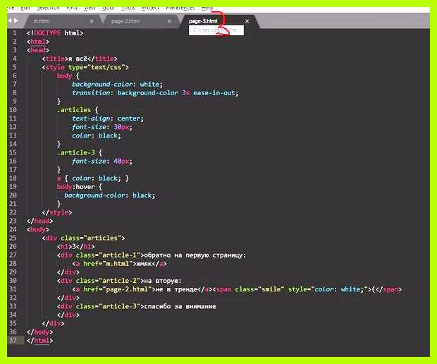The image size is (437, 364).
Task: Click the 'body {' selector on line 6
Action: [x=68, y=75]
